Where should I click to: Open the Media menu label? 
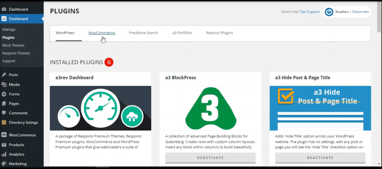(14, 84)
